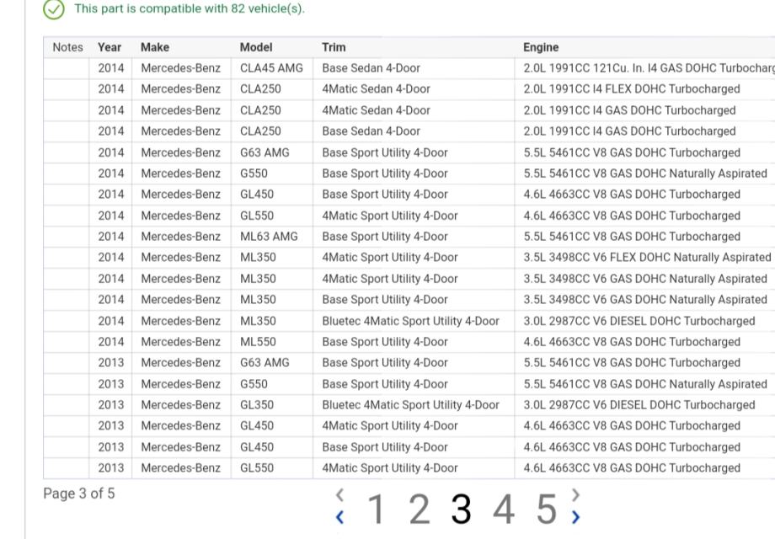Screen dimensions: 775x539
Task: Jump to page 5 of results
Action: pos(547,509)
